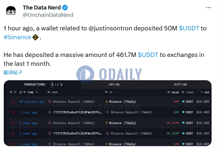Open the VALUE column filter
This screenshot has height=149, width=218.
169,92
